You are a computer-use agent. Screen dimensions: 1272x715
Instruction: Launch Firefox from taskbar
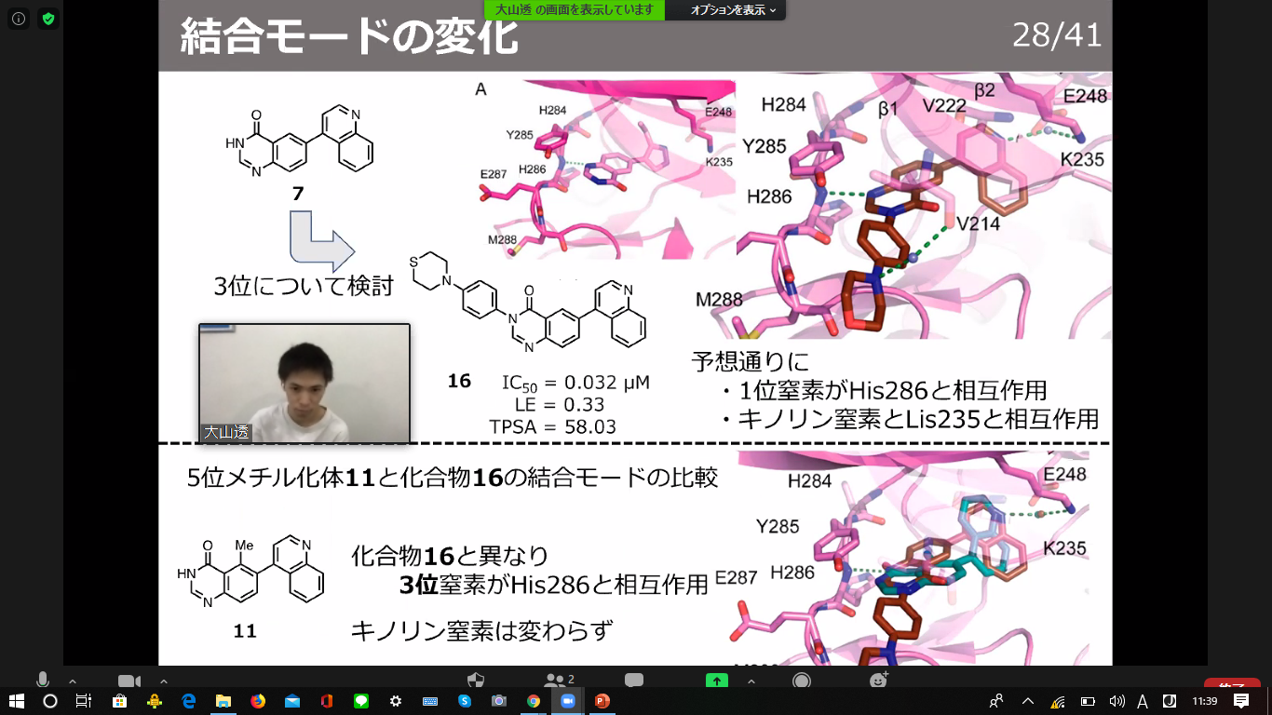[x=258, y=701]
